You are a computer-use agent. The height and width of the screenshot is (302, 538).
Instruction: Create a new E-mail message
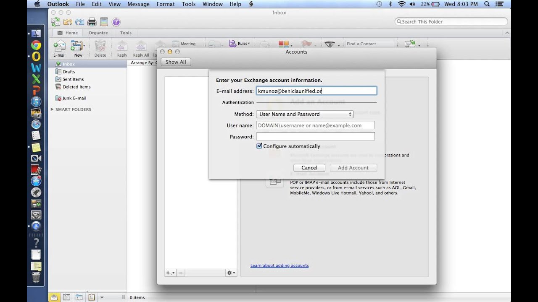point(59,48)
